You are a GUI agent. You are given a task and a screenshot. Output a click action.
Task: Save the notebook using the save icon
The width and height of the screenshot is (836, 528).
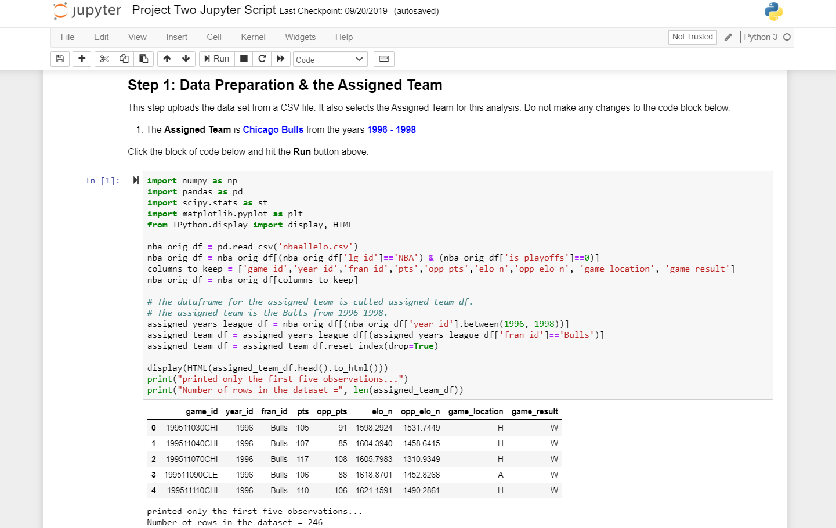[60, 59]
